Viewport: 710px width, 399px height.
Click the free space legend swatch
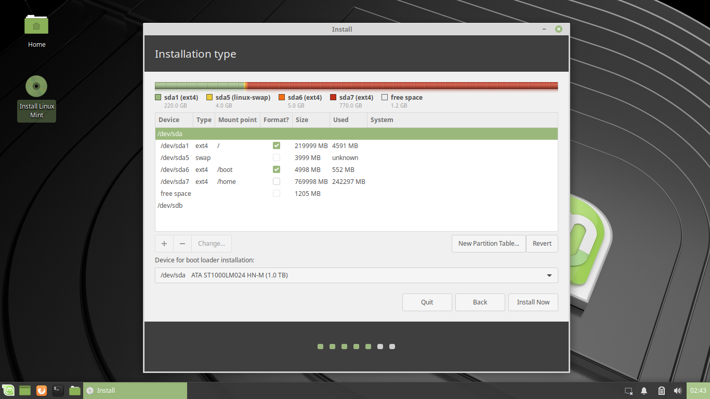pos(385,98)
